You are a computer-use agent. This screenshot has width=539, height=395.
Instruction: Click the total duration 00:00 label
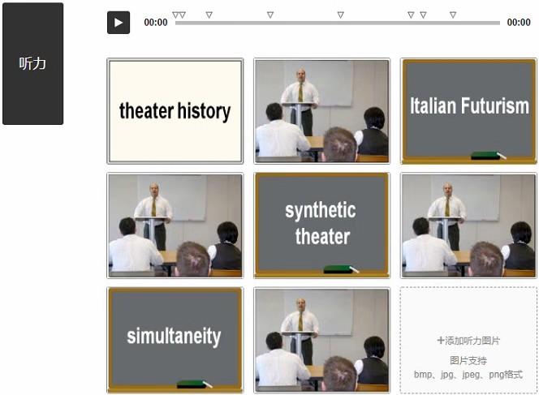[519, 23]
